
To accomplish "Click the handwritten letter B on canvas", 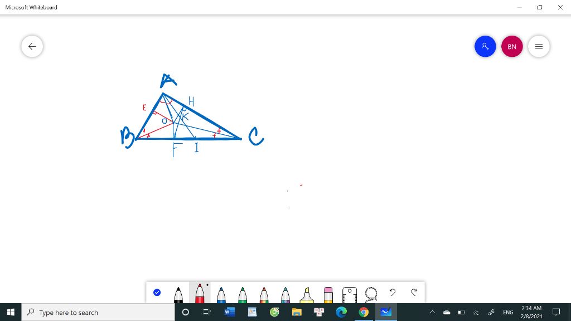I will pyautogui.click(x=128, y=138).
